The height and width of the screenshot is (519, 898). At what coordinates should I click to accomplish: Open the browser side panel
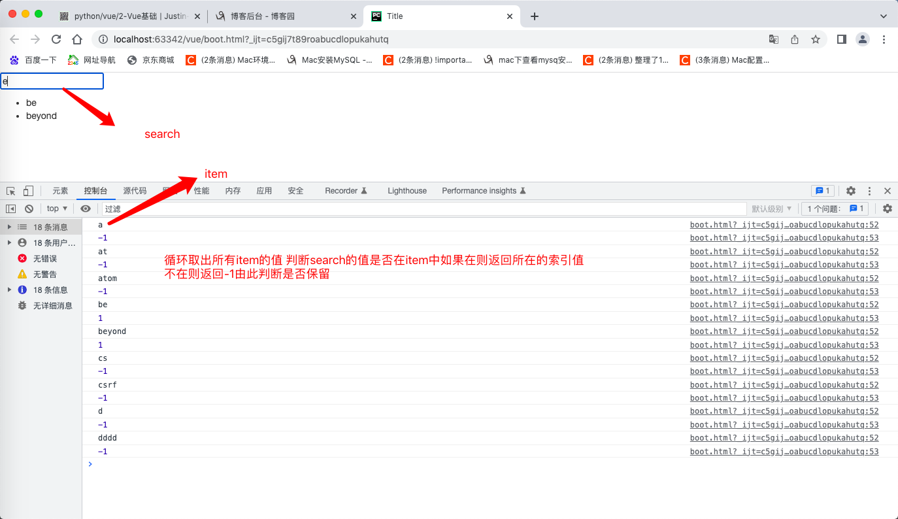click(x=842, y=39)
